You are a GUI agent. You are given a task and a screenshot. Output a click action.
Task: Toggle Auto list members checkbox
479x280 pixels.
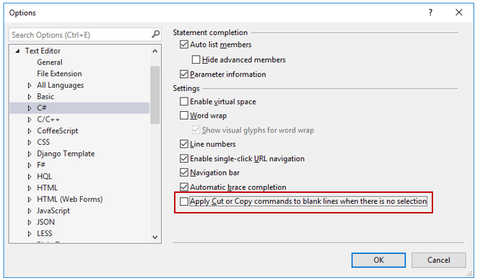184,45
